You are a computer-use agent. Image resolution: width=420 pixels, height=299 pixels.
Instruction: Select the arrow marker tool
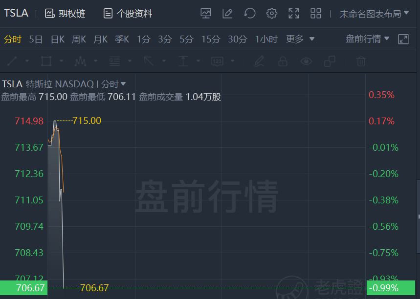click(149, 61)
